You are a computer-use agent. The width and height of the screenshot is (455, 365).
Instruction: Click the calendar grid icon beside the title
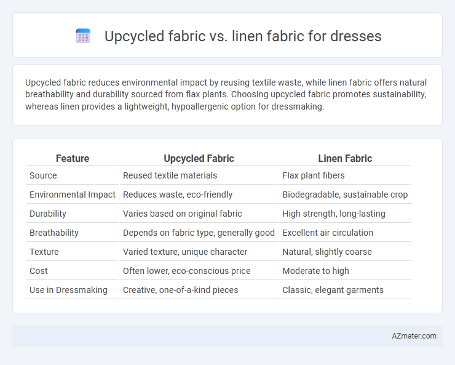pyautogui.click(x=83, y=36)
